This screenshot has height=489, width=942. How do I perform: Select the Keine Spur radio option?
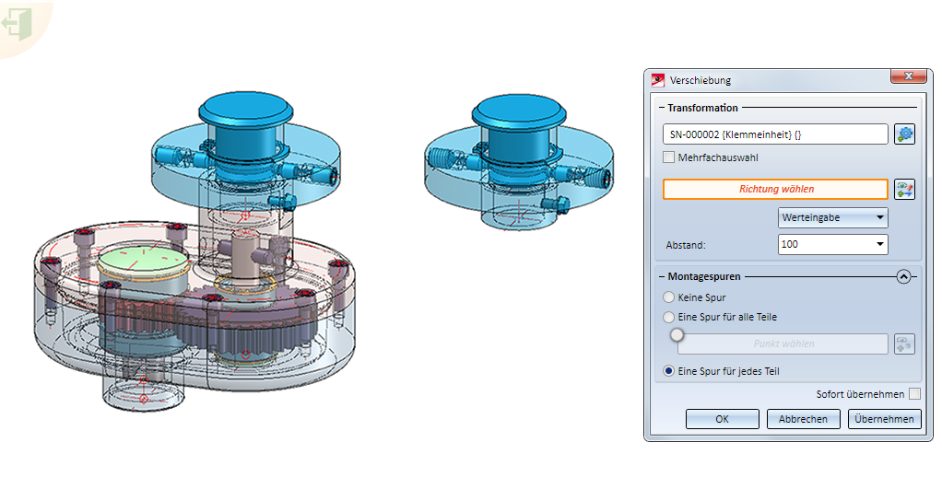668,297
